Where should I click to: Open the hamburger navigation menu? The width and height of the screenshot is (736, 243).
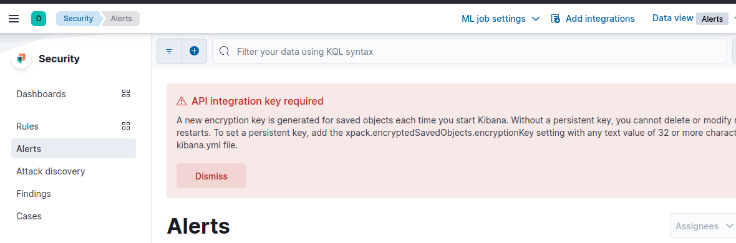14,19
